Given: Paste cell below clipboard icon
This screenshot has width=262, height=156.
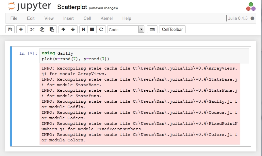Looking at the screenshot, I should tap(52, 30).
